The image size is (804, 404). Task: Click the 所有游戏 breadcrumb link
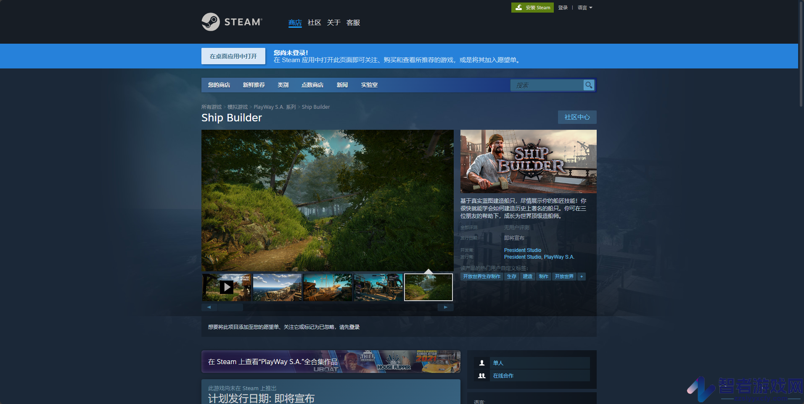point(212,107)
